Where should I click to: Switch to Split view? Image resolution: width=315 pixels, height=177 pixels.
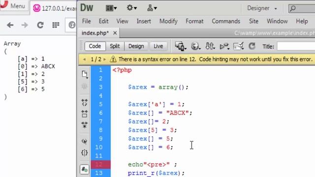115,46
